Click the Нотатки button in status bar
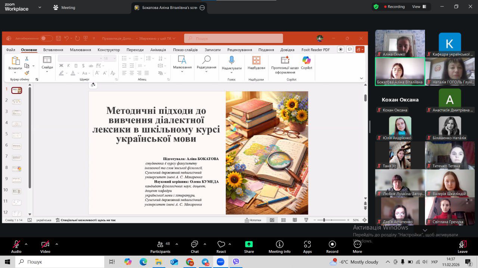Image resolution: width=478 pixels, height=268 pixels. pyautogui.click(x=253, y=220)
